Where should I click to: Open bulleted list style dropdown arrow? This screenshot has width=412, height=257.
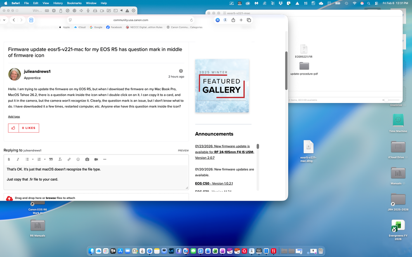coord(33,159)
